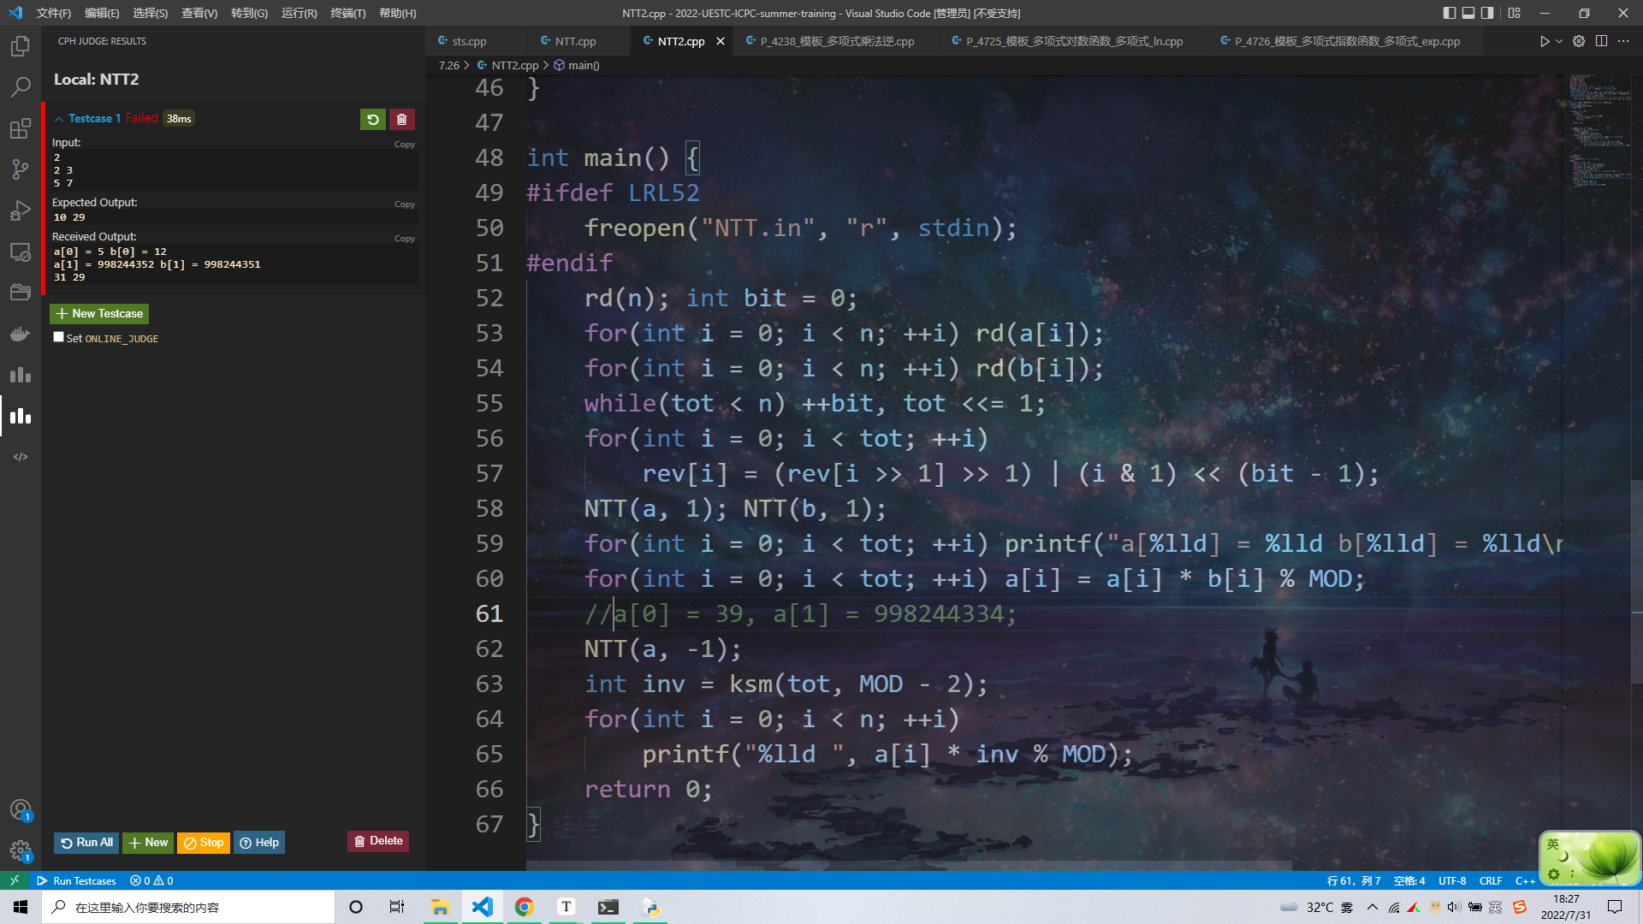Open the Explorer view in activity bar
This screenshot has width=1643, height=924.
coord(21,46)
